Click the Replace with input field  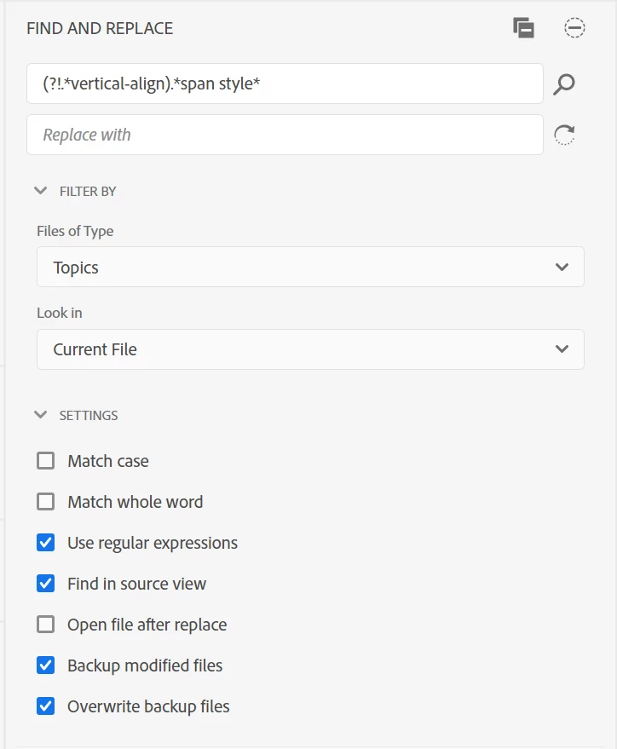(285, 135)
